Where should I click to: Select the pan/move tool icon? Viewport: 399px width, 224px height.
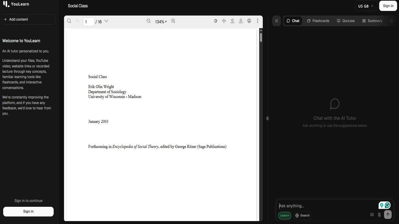click(x=224, y=21)
